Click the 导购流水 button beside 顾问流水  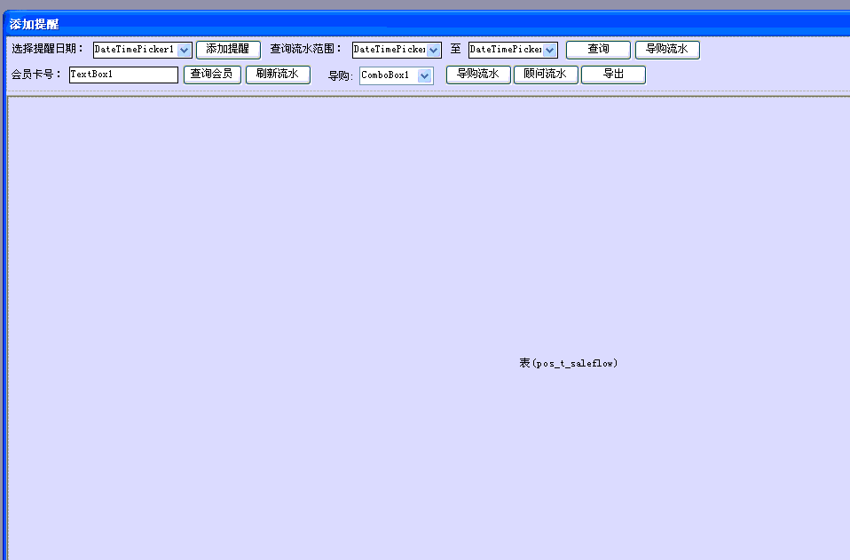[x=478, y=75]
